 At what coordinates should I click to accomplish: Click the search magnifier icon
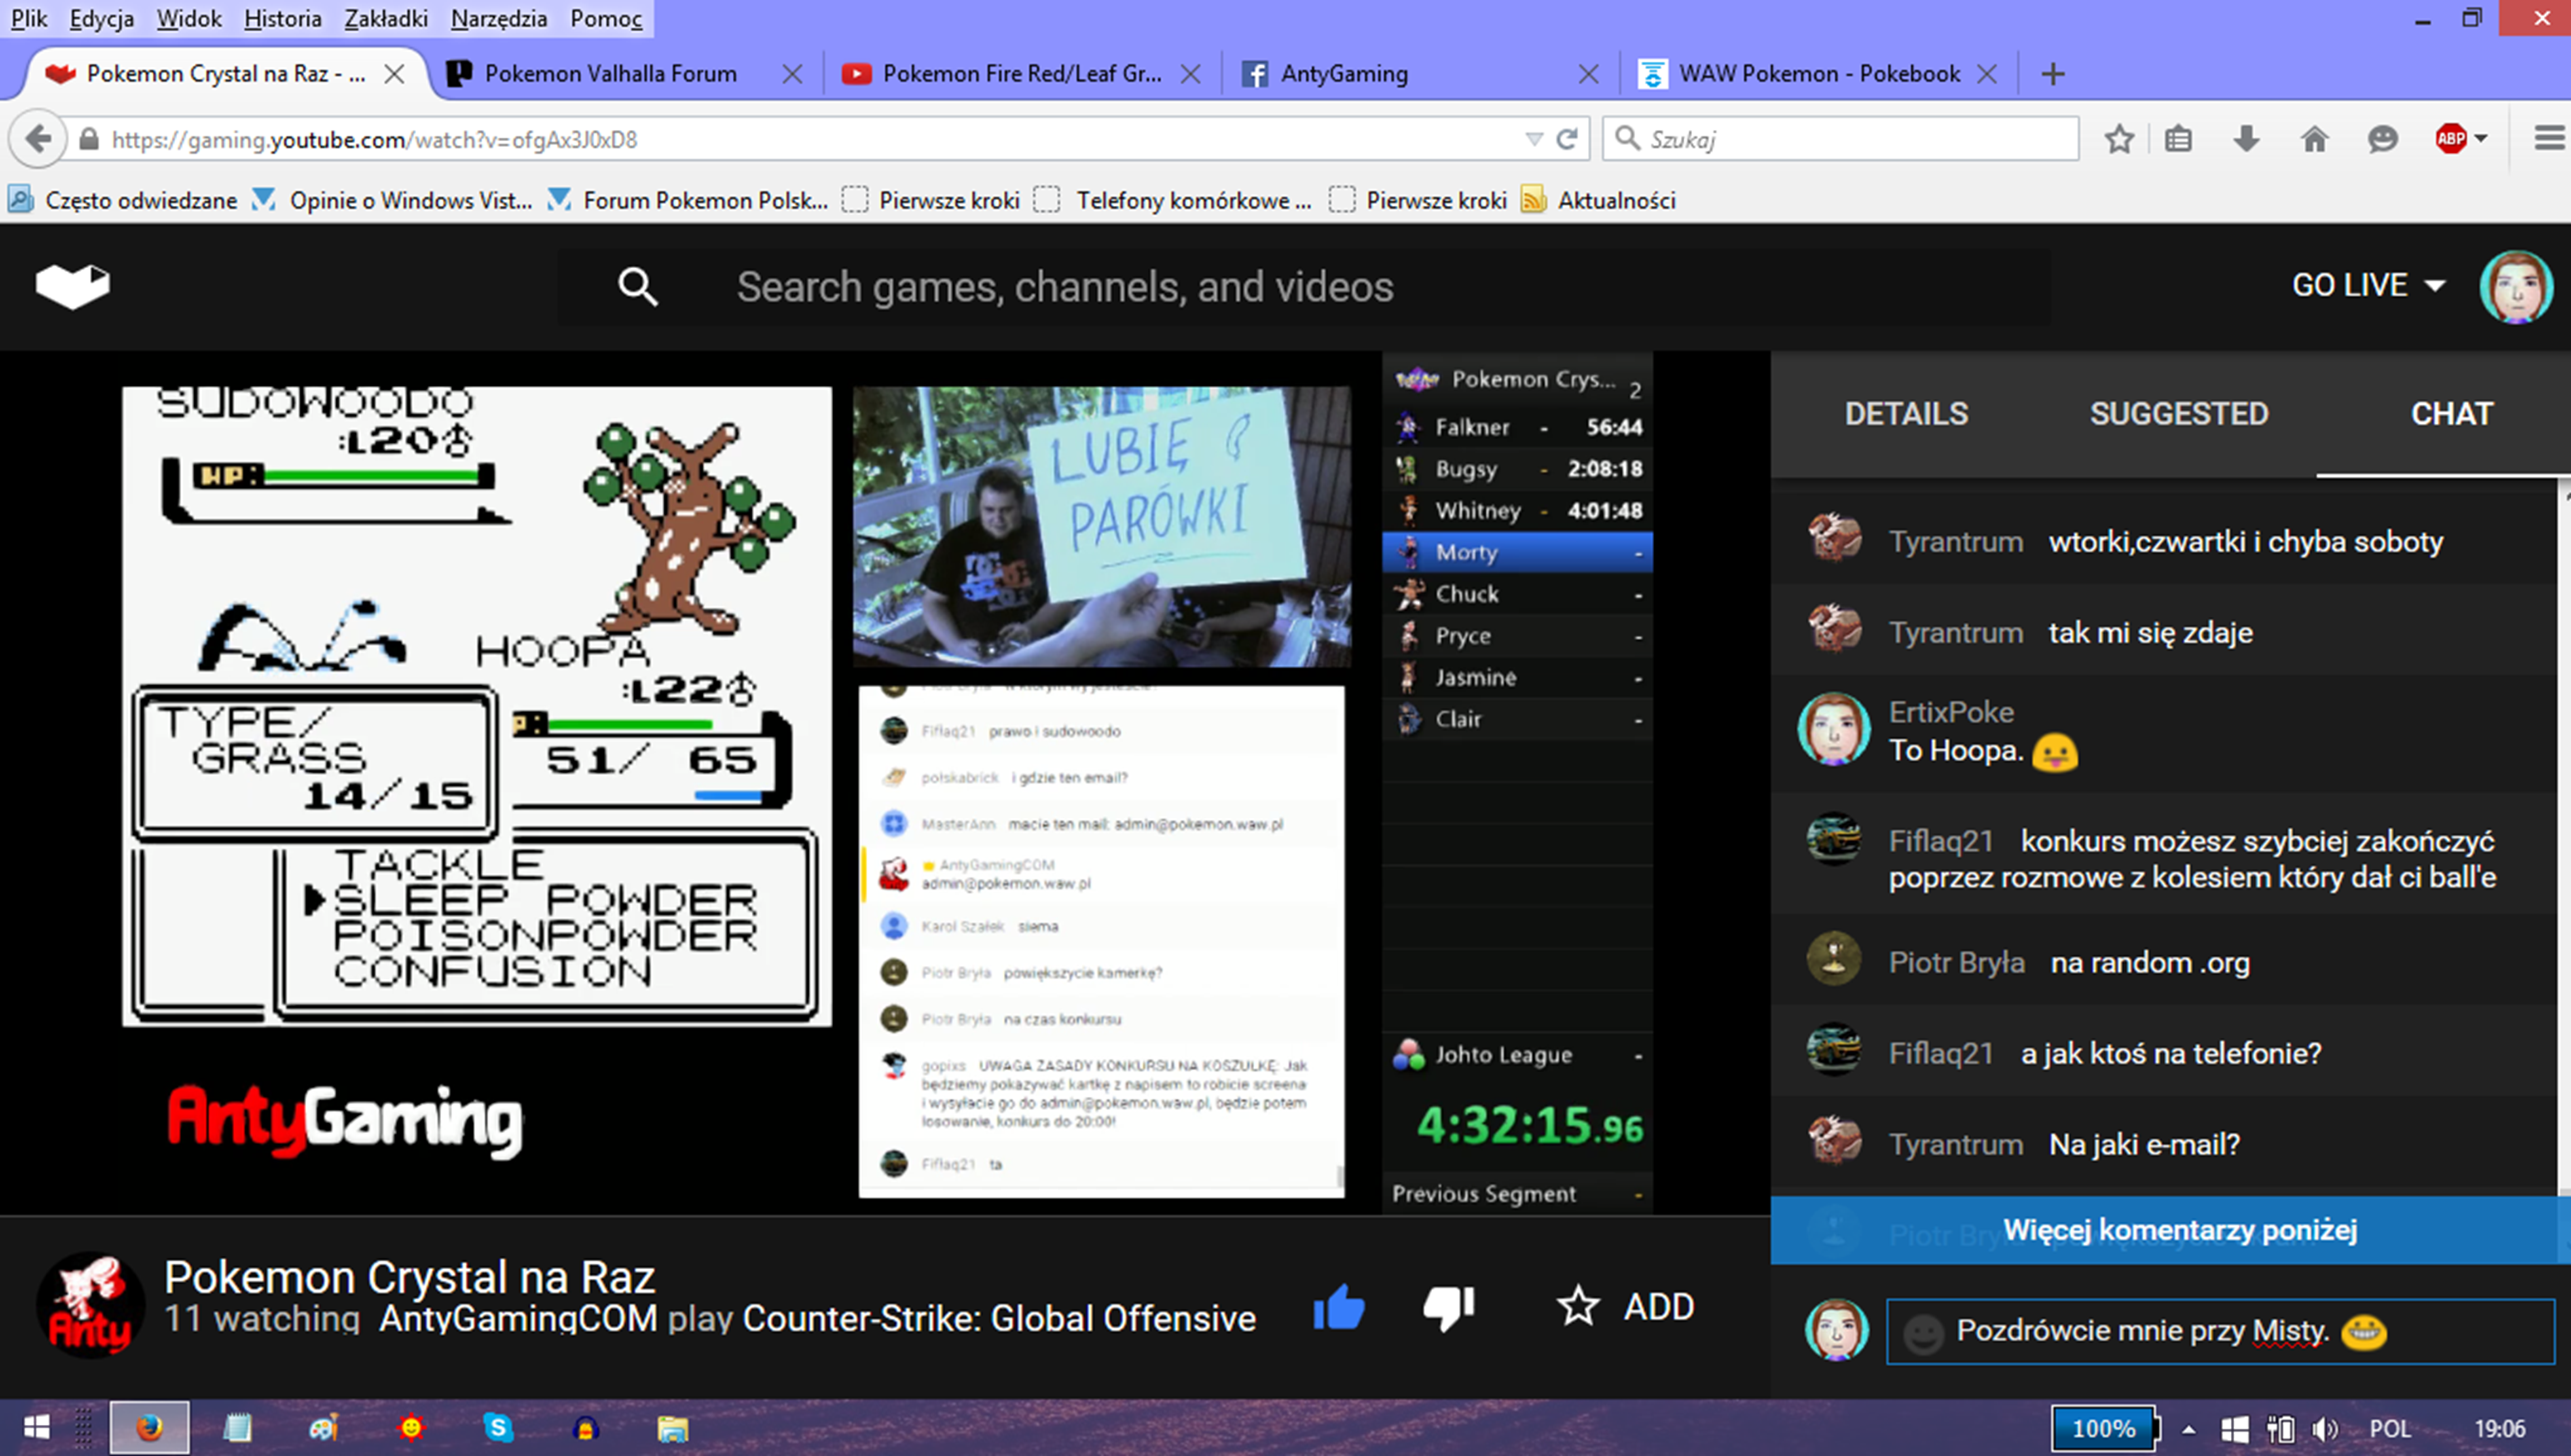[637, 287]
